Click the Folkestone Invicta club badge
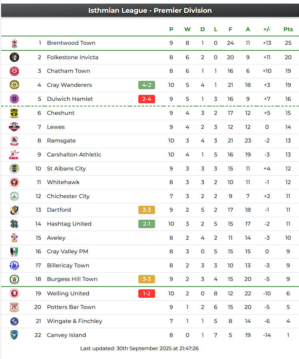This screenshot has width=299, height=359. pyautogui.click(x=14, y=57)
